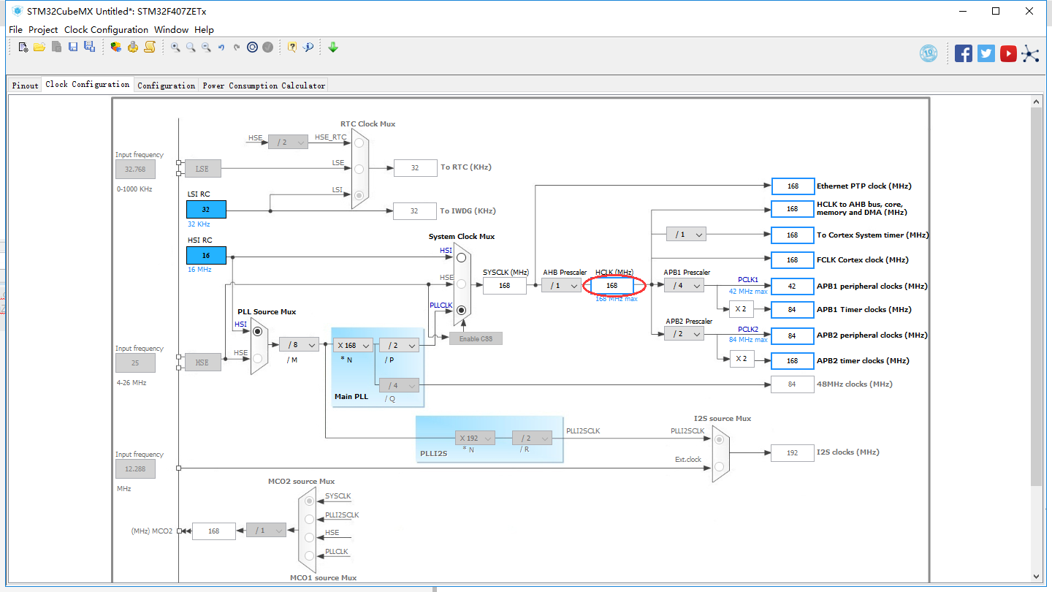Click the Save As toolbar icon
The height and width of the screenshot is (592, 1052).
click(90, 47)
